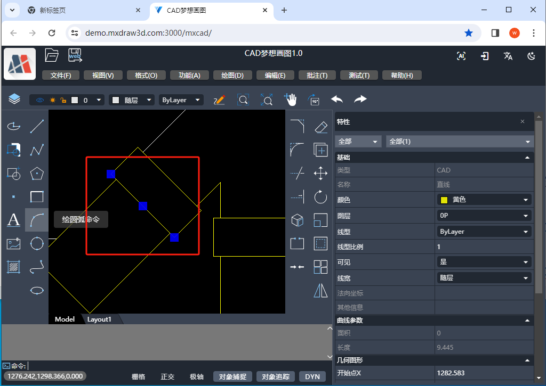Switch to the Layout1 tab
Viewport: 546px width, 386px height.
pos(99,319)
